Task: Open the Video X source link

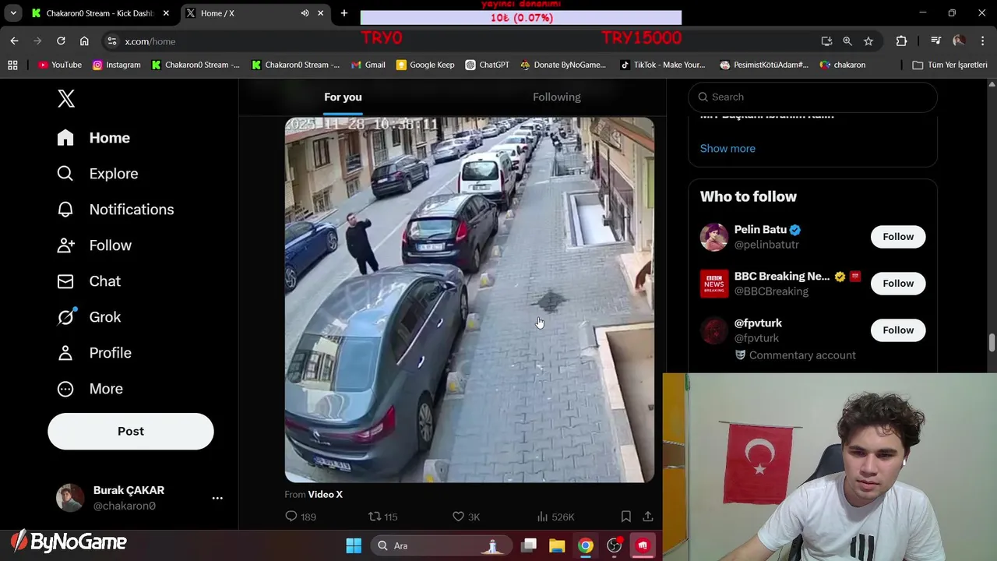Action: [325, 494]
